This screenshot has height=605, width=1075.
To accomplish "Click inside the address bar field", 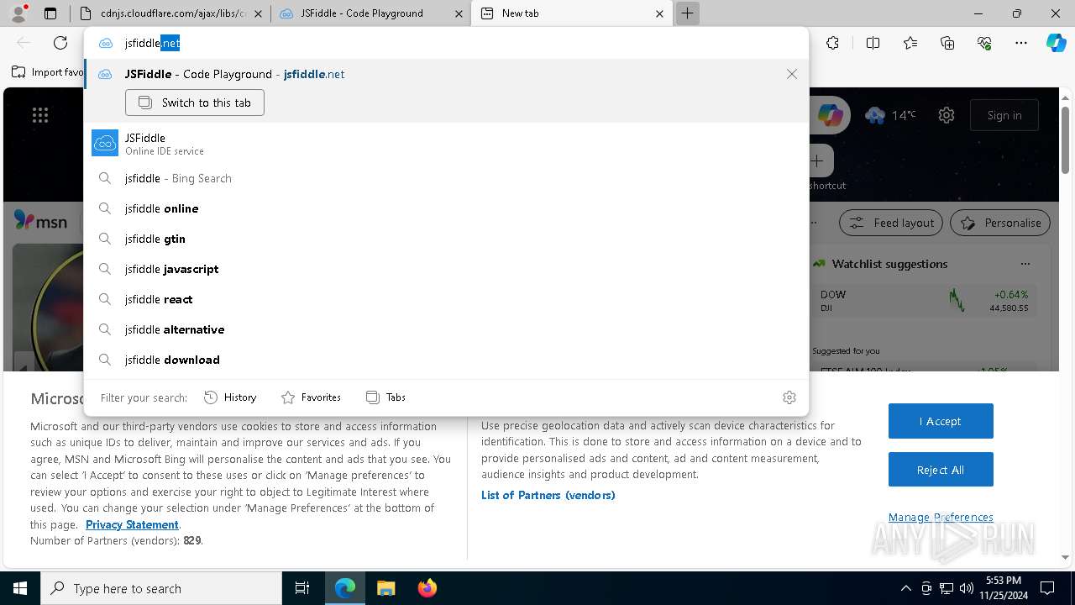I will pyautogui.click(x=446, y=43).
